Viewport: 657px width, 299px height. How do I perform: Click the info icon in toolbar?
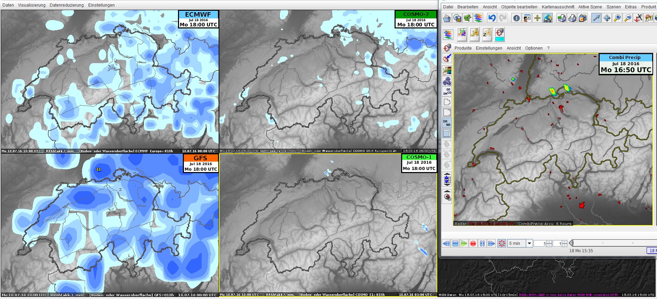517,18
